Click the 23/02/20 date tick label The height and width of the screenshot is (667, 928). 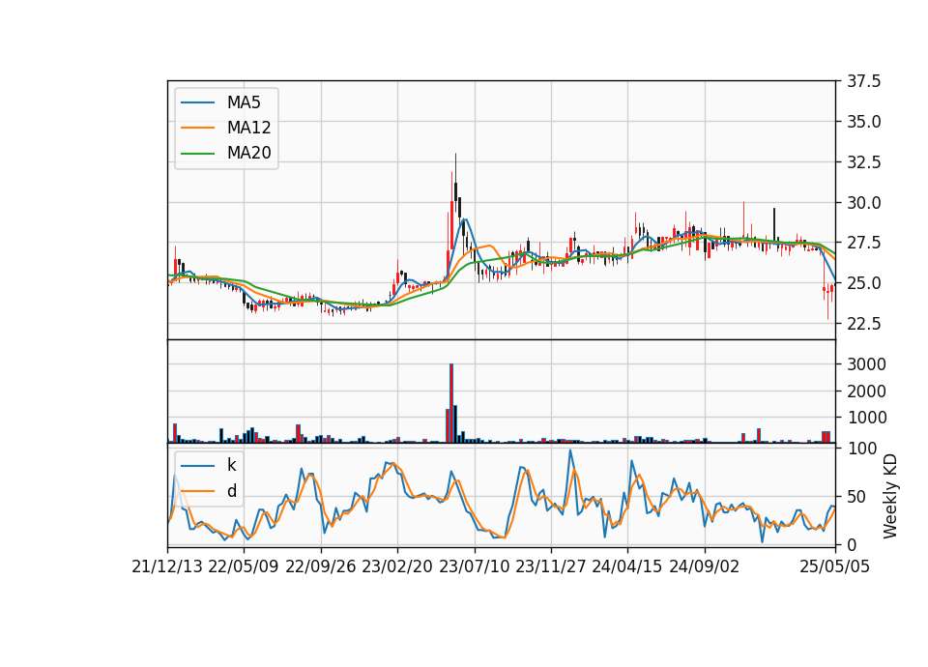pos(397,566)
